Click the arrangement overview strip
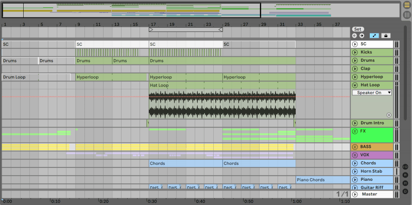This screenshot has width=412, height=205. tap(201, 10)
